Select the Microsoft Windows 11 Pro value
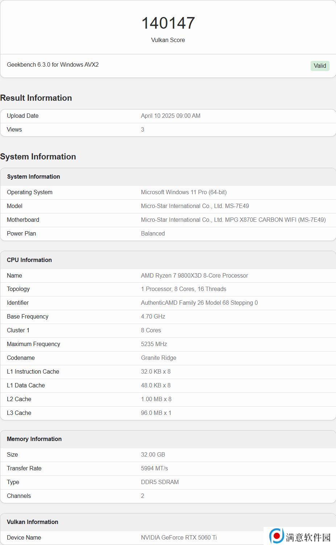 (x=184, y=192)
